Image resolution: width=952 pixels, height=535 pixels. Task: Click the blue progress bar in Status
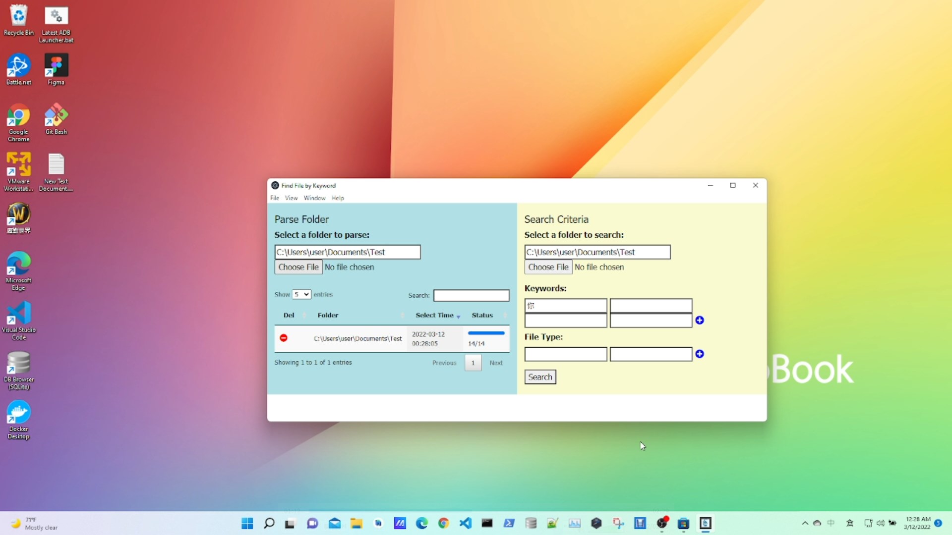pyautogui.click(x=486, y=333)
